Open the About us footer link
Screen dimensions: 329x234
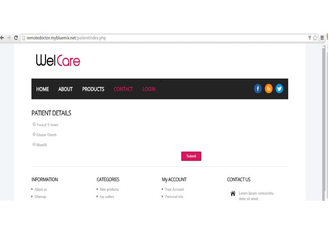(41, 189)
